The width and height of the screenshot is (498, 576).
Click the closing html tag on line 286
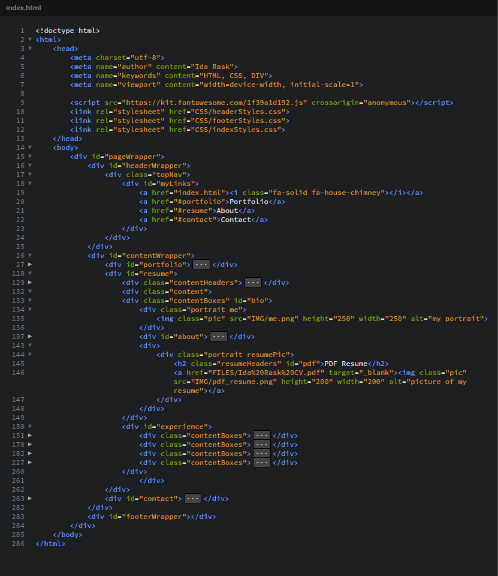50,544
